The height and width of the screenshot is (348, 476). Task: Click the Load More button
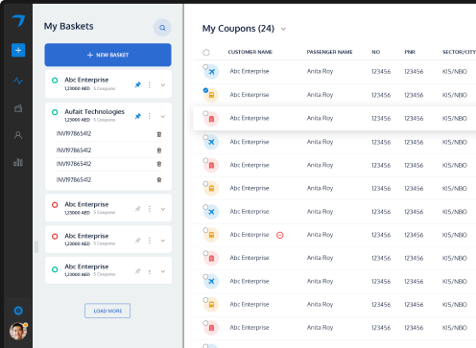pos(107,311)
